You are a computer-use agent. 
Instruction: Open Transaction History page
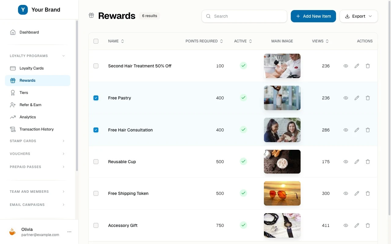(38, 129)
